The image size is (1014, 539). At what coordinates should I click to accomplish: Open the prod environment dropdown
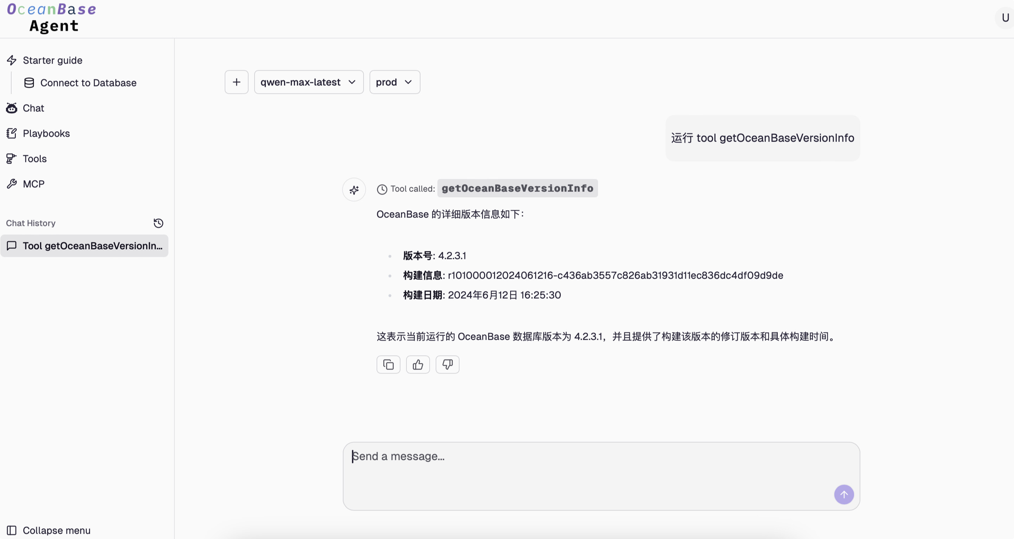(x=395, y=82)
